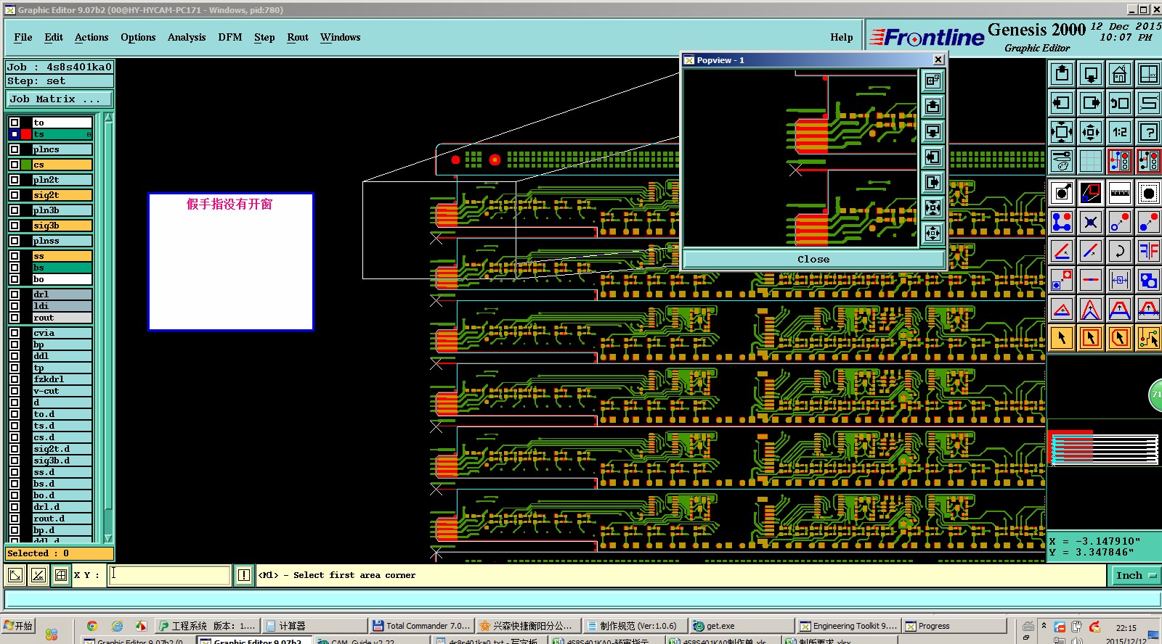Click the red line with blue ends icon
The width and height of the screenshot is (1162, 644).
coord(1091,280)
